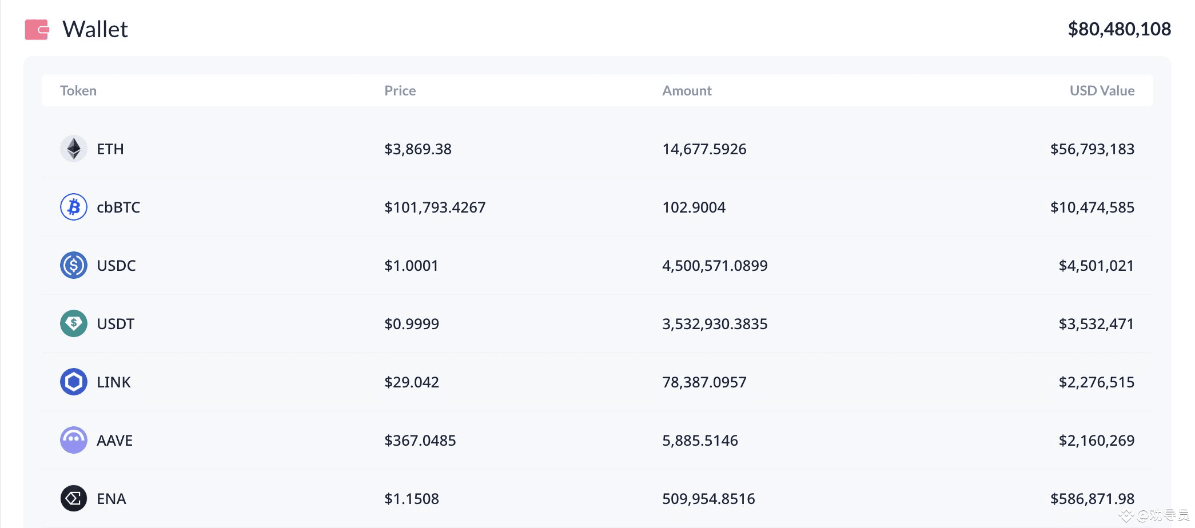Select the LINK token name
1195x528 pixels.
(x=114, y=382)
